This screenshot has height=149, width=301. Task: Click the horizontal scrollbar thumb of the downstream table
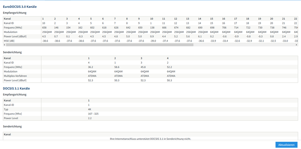pyautogui.click(x=100, y=45)
